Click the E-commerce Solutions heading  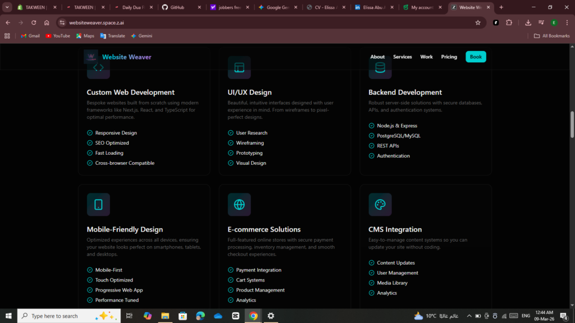[264, 229]
